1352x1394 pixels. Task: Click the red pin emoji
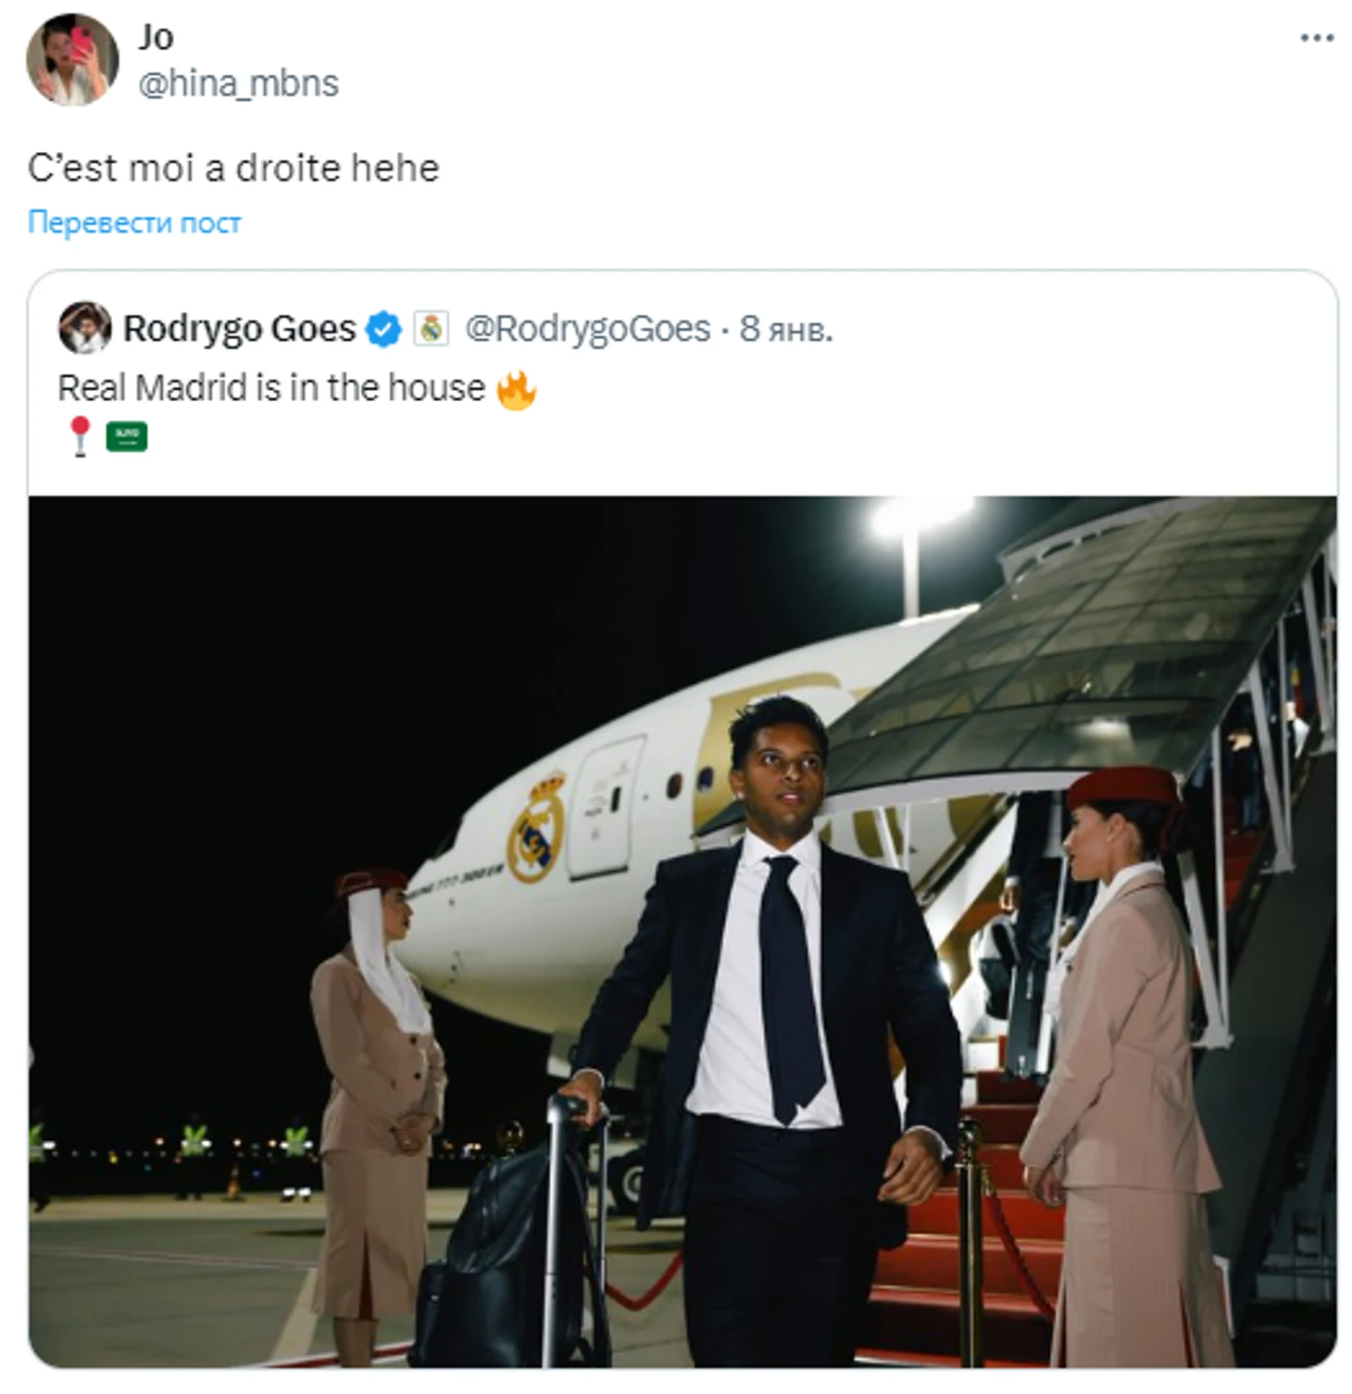81,436
